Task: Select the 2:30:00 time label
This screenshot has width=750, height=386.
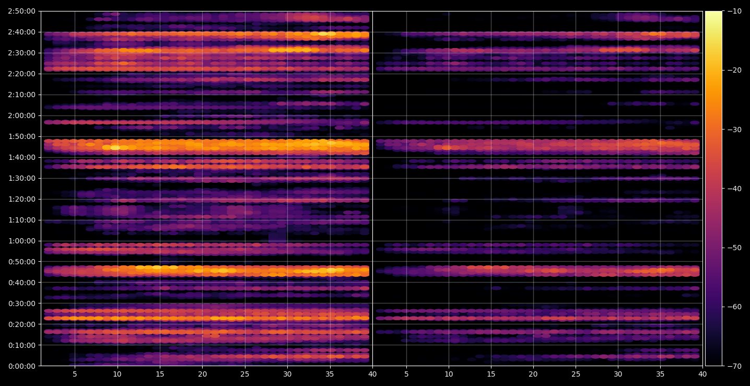Action: [x=21, y=53]
